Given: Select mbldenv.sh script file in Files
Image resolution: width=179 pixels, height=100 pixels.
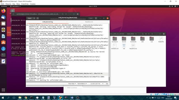Looking at the screenshot, I should click(x=115, y=46).
